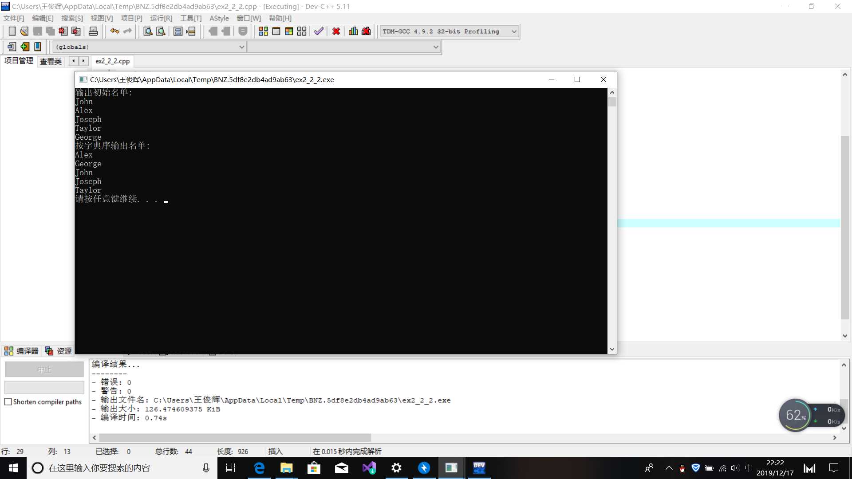Click the Close file toolbar icon
The width and height of the screenshot is (852, 479).
tap(63, 31)
